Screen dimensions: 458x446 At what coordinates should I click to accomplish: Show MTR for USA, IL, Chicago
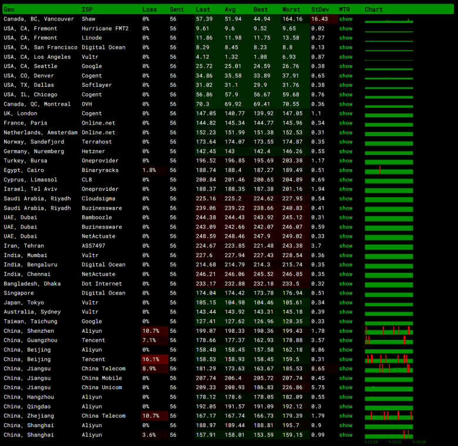345,94
